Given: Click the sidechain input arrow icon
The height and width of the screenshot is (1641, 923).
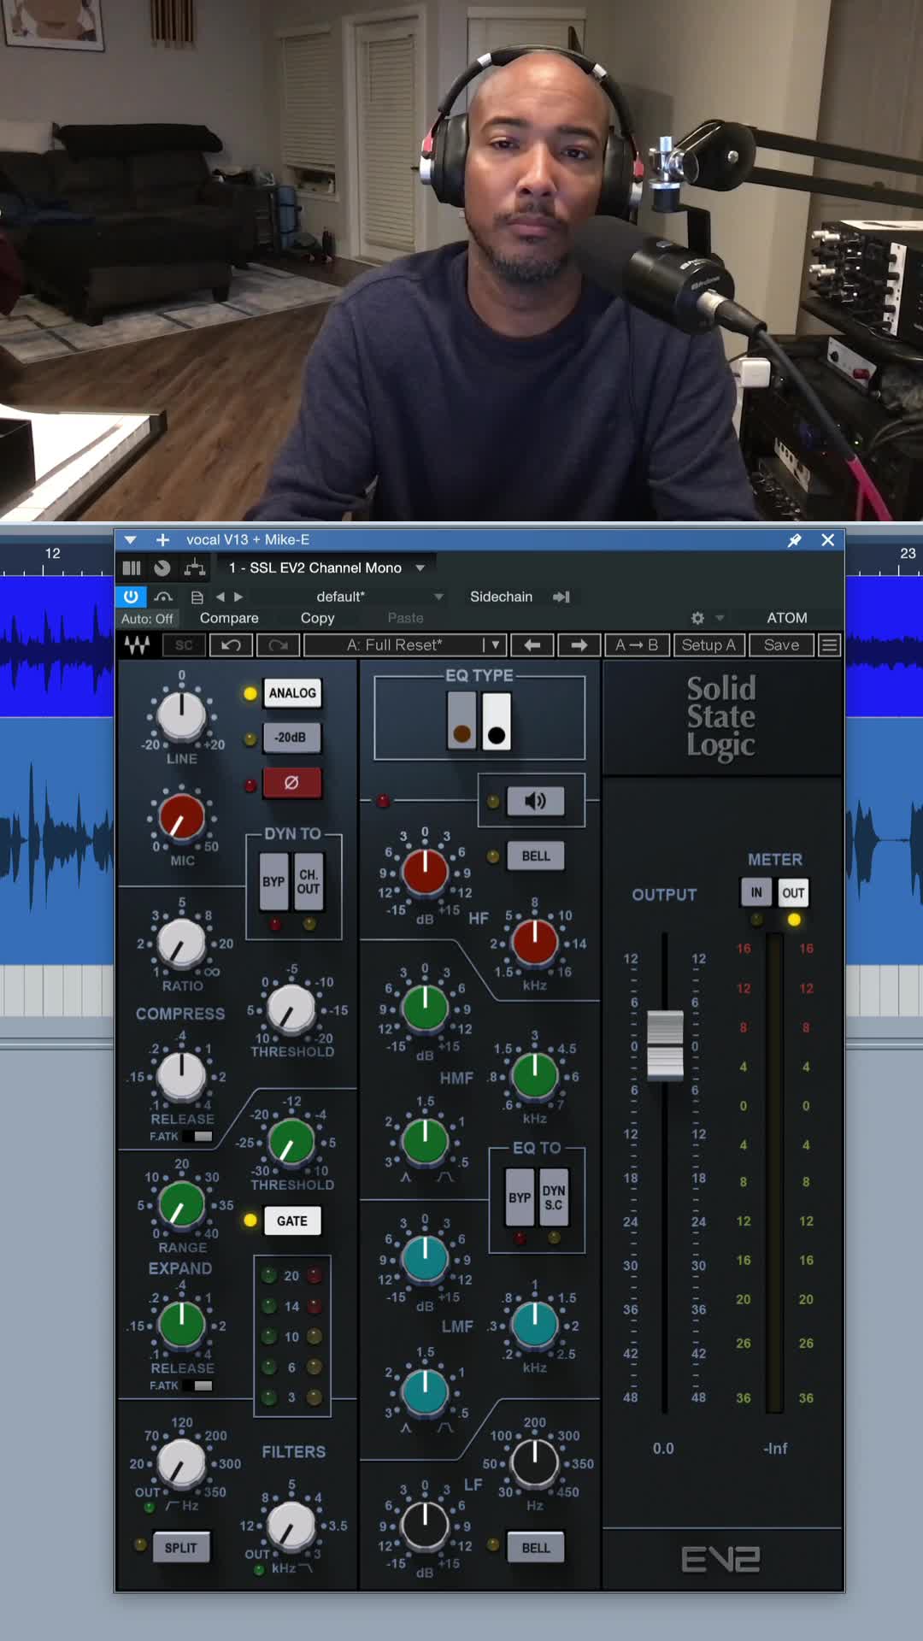Looking at the screenshot, I should click(x=561, y=597).
